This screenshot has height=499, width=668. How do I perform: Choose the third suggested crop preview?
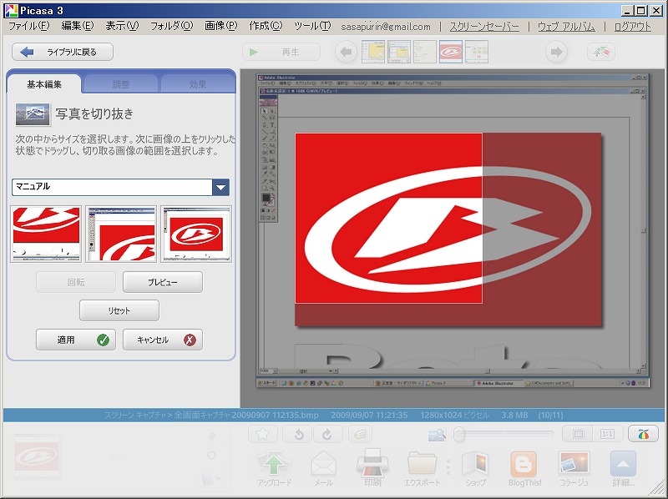[x=196, y=234]
